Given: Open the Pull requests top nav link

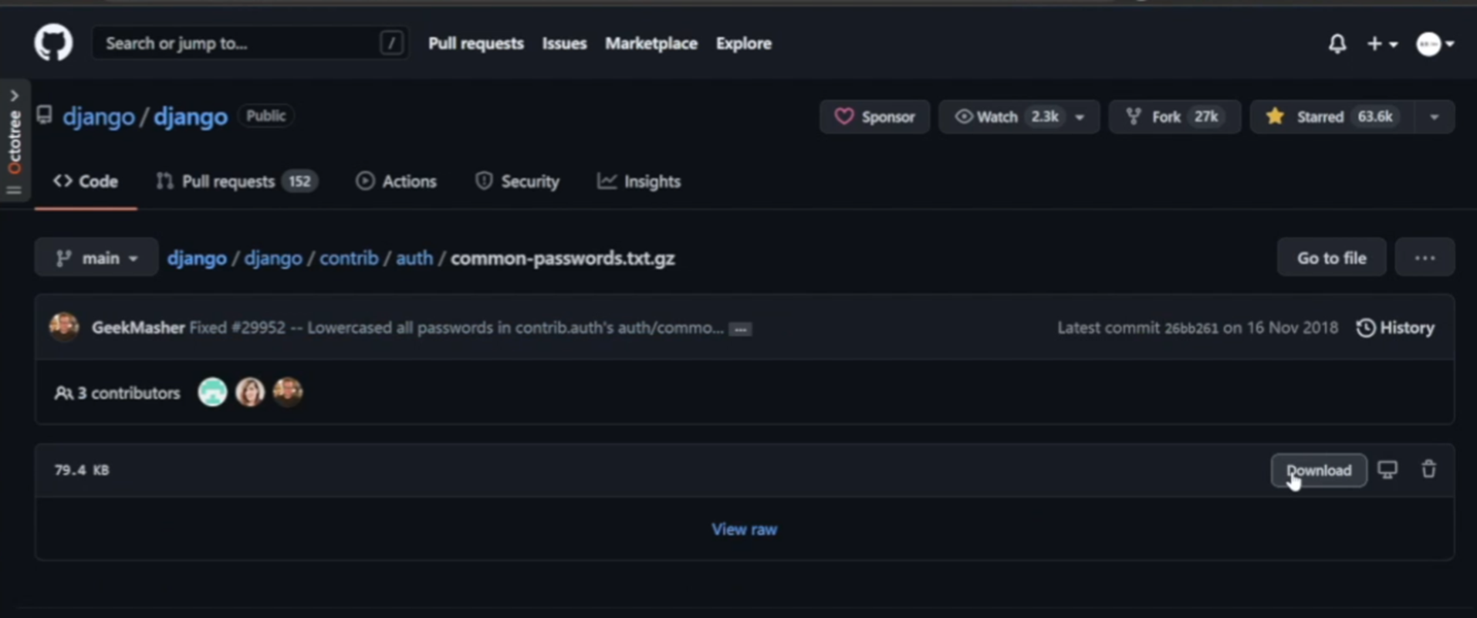Looking at the screenshot, I should pyautogui.click(x=475, y=43).
